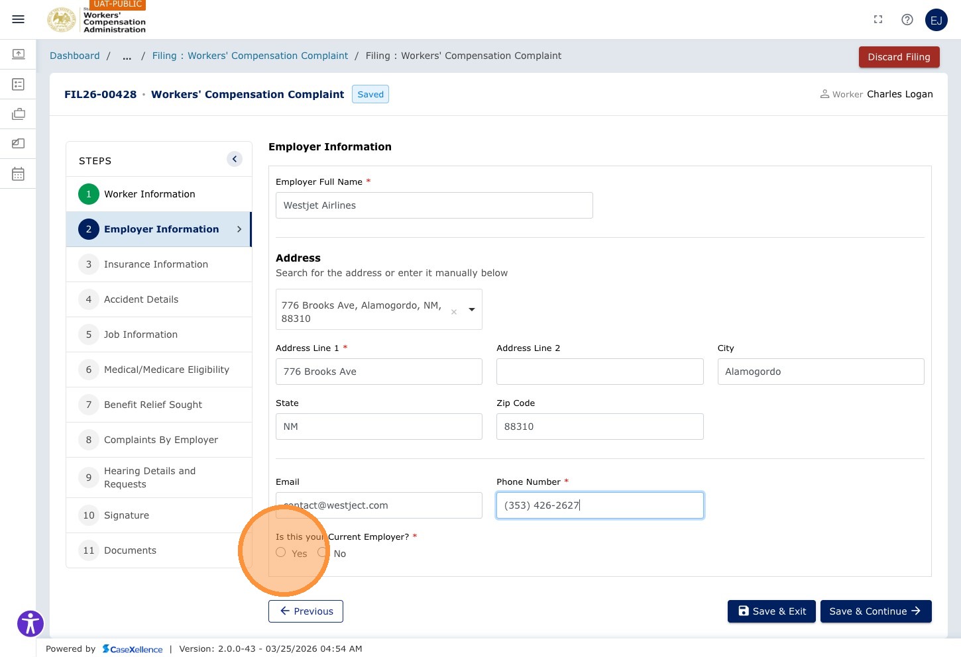The width and height of the screenshot is (961, 657).
Task: Click the Email field
Action: [x=379, y=505]
